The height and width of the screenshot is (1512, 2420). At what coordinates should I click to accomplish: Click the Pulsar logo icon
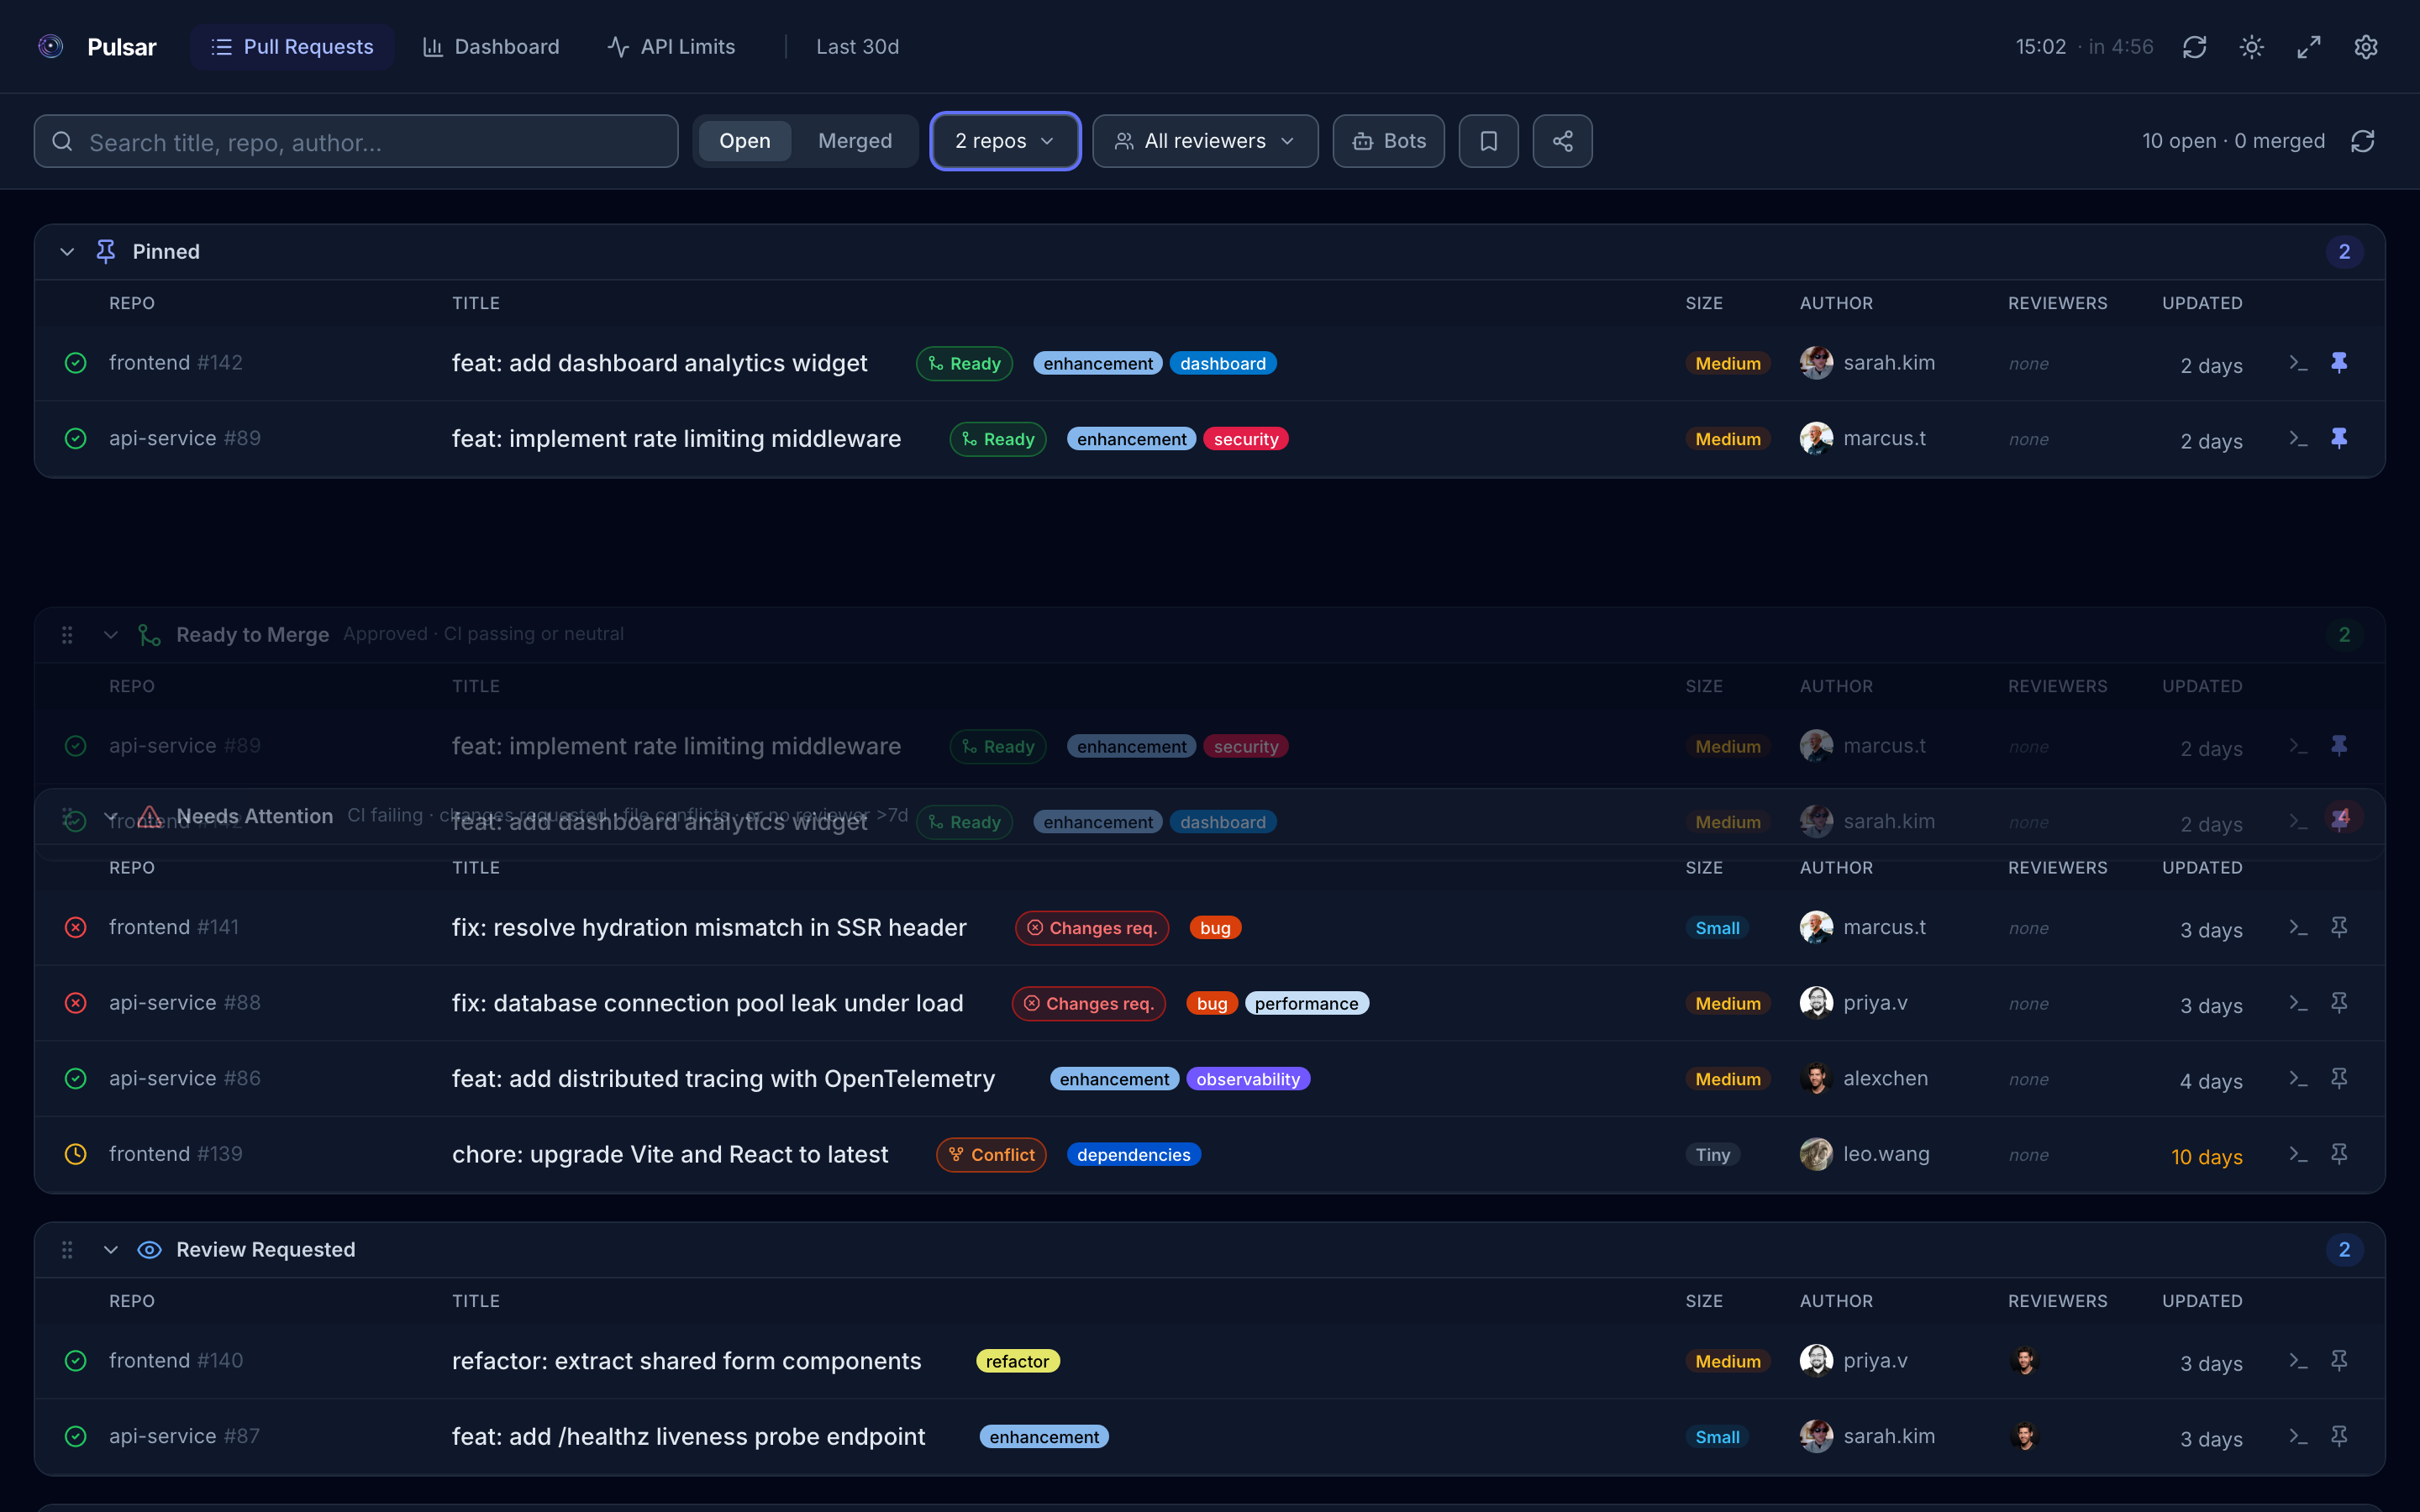pos(50,45)
